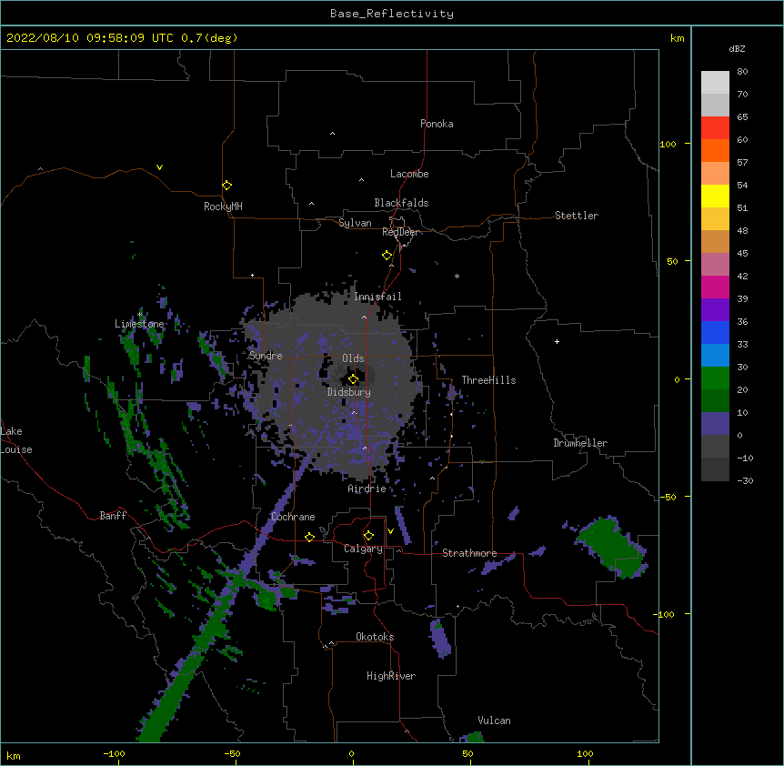784x766 pixels.
Task: Click the dBZ legend heading
Action: [x=737, y=49]
